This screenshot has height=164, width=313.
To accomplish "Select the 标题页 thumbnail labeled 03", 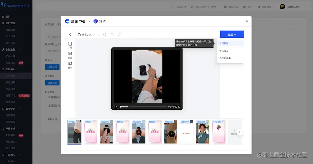I will (x=155, y=132).
